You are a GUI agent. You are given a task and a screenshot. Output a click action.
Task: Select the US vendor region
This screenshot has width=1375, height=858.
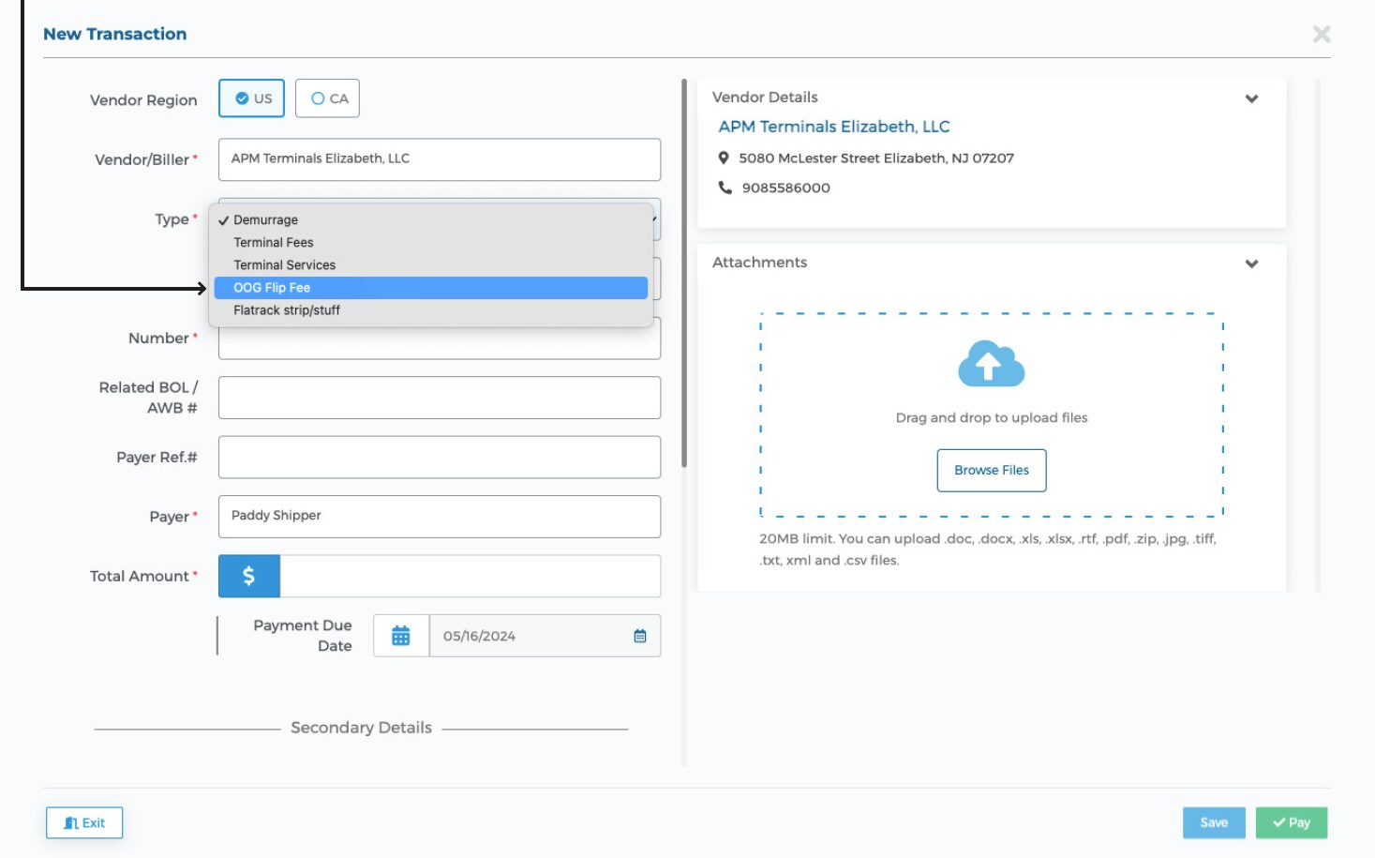[252, 98]
